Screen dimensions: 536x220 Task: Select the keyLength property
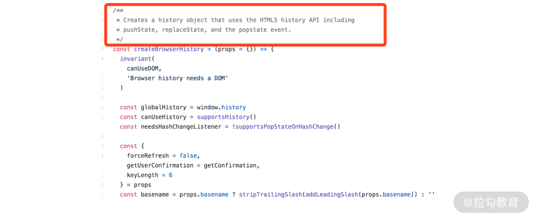[x=143, y=175]
